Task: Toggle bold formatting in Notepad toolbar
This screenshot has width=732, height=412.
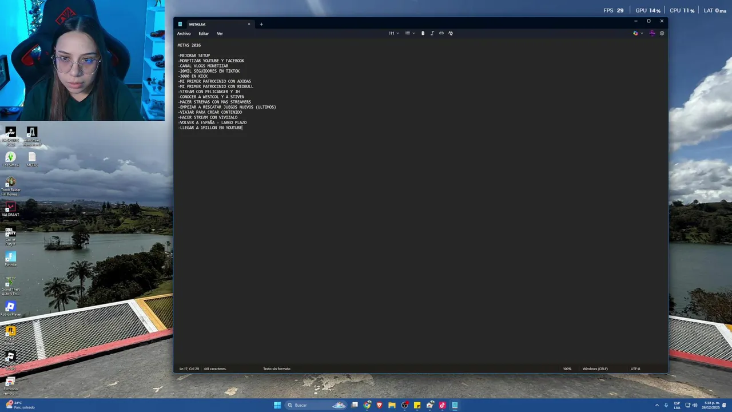Action: pyautogui.click(x=423, y=33)
